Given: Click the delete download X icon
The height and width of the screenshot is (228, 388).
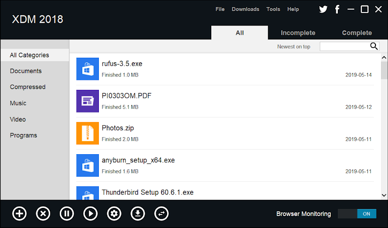Looking at the screenshot, I should coord(43,213).
